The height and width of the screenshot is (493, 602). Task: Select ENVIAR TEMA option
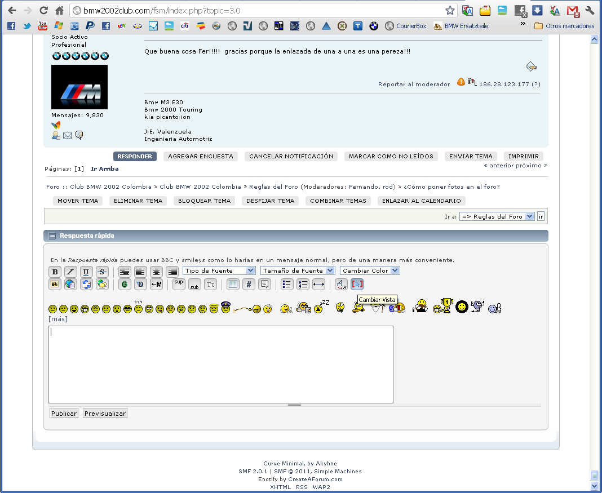coord(471,156)
